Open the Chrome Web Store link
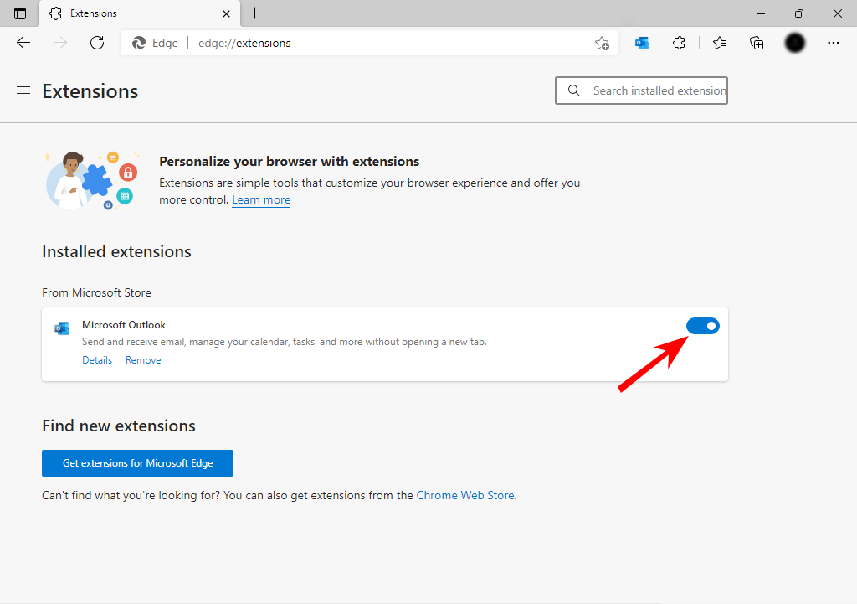 (465, 495)
